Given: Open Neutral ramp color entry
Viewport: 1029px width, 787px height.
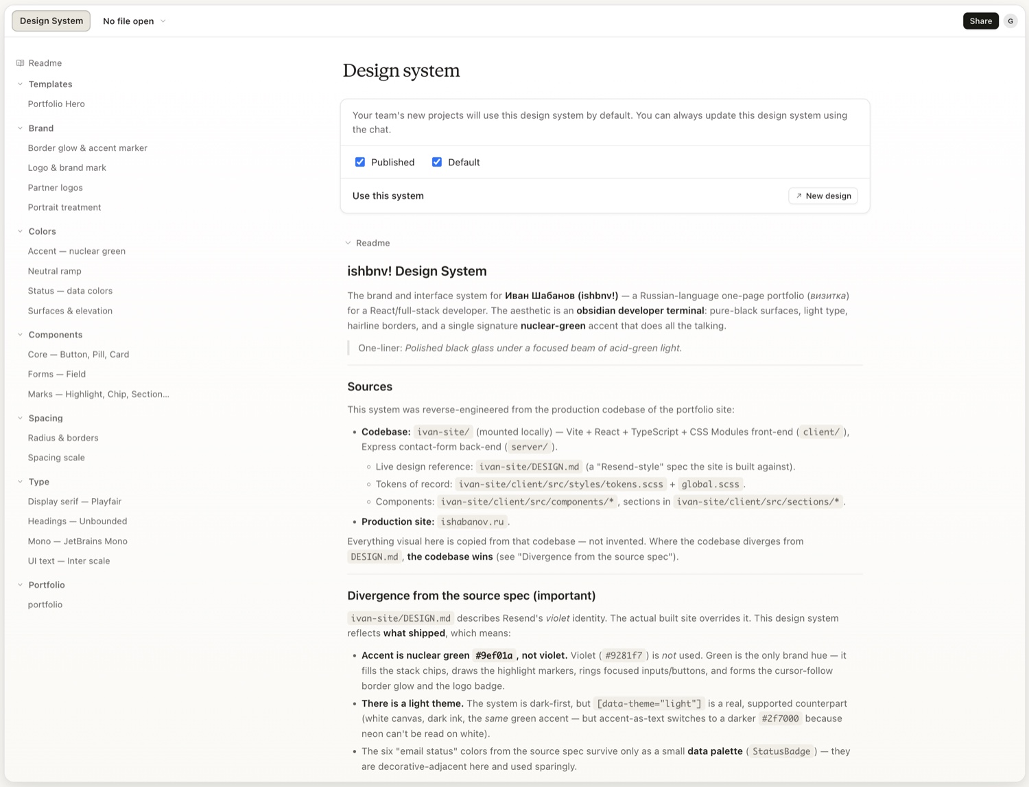Looking at the screenshot, I should [x=55, y=271].
